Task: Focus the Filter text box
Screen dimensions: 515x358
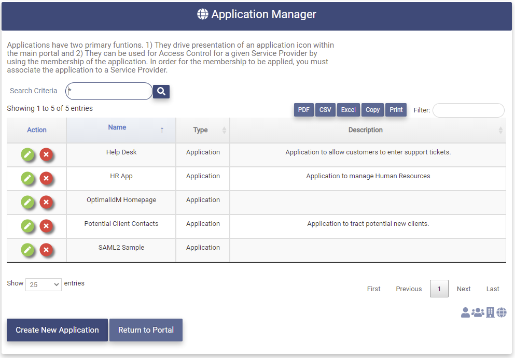Action: [468, 110]
